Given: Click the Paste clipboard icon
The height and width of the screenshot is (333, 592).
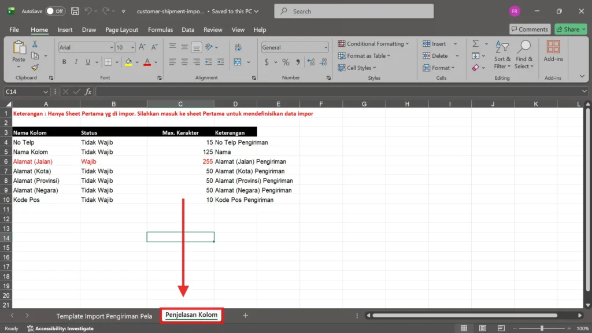Looking at the screenshot, I should click(x=18, y=49).
